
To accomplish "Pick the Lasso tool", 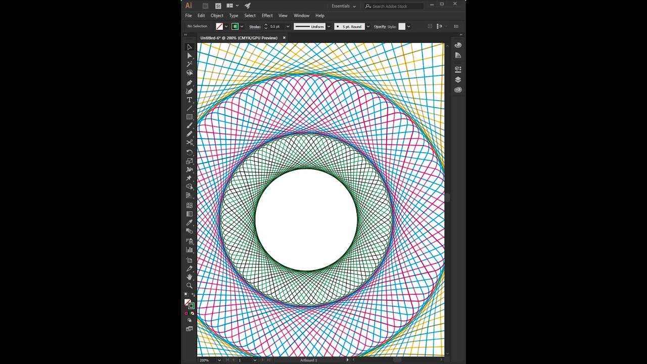I will click(x=190, y=73).
